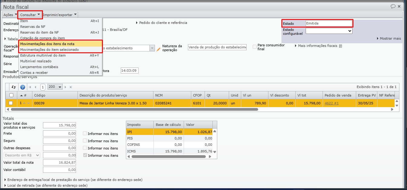This screenshot has width=407, height=190.
Task: Click the Valor total da nota field
Action: pyautogui.click(x=59, y=162)
